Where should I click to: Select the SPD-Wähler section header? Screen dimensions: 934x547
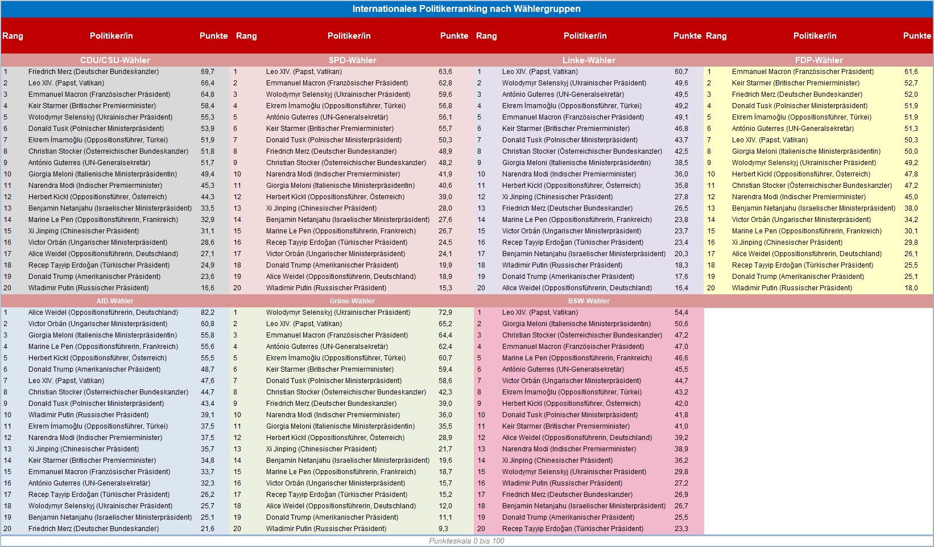[x=352, y=60]
